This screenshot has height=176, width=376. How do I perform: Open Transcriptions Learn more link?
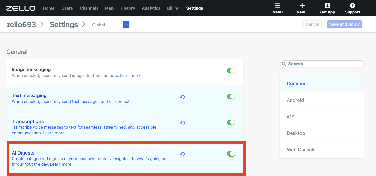(x=54, y=133)
